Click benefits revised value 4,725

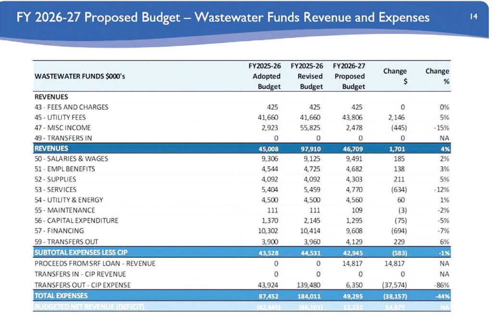(x=312, y=169)
